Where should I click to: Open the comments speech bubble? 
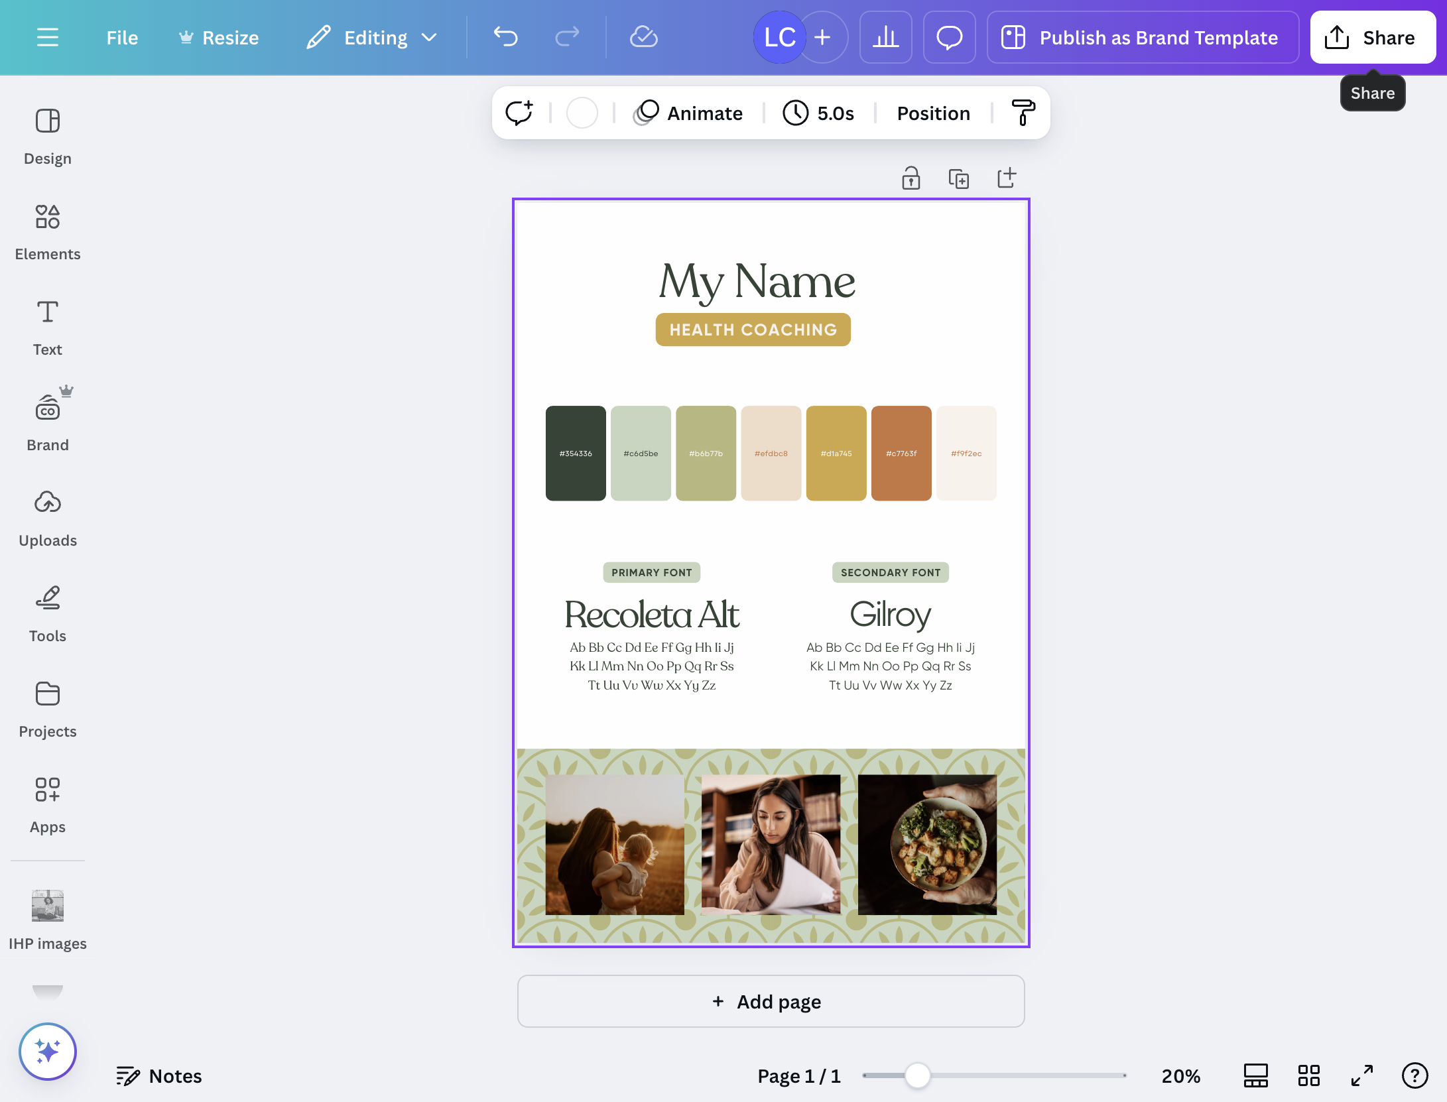pos(949,37)
